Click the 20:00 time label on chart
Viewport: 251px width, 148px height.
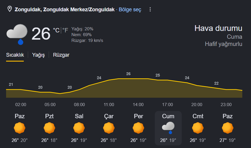pos(197,105)
